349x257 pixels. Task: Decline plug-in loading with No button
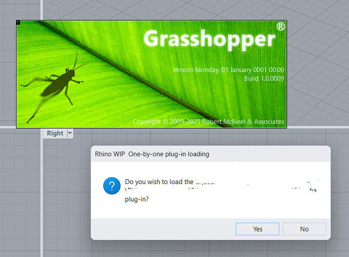click(x=304, y=229)
